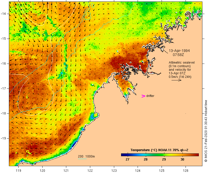Click longitude axis label 123
Viewport: 209px width, 173px height.
(x=114, y=170)
